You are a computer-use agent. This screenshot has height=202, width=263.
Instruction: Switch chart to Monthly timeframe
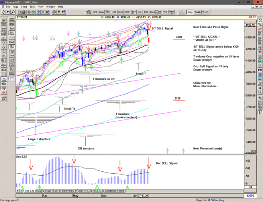click(x=206, y=12)
